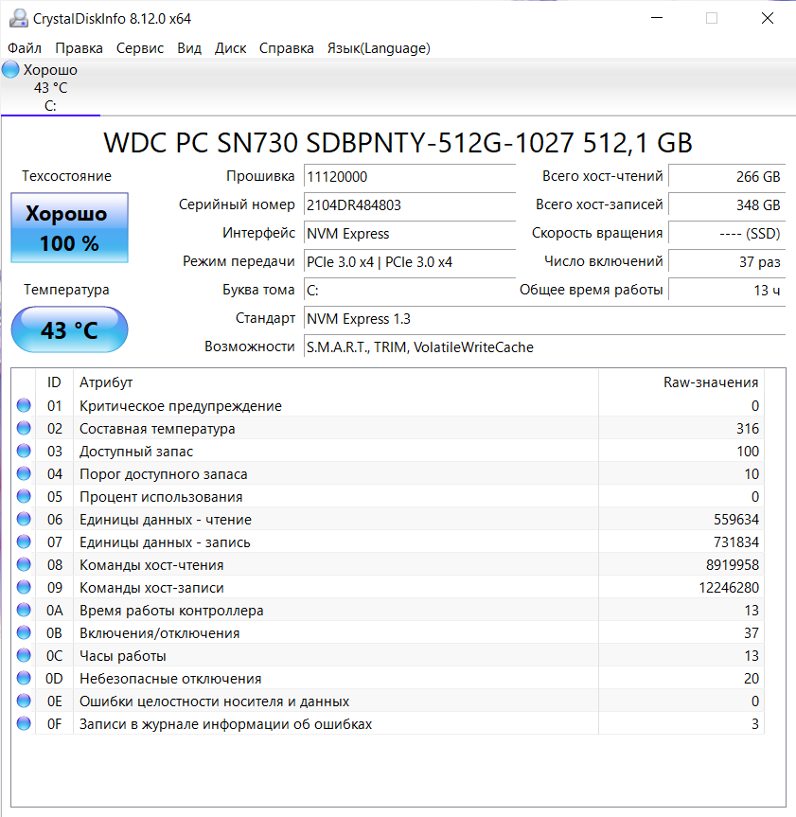Minimize the CrystalDiskInfo window
The height and width of the screenshot is (817, 796).
tap(657, 18)
